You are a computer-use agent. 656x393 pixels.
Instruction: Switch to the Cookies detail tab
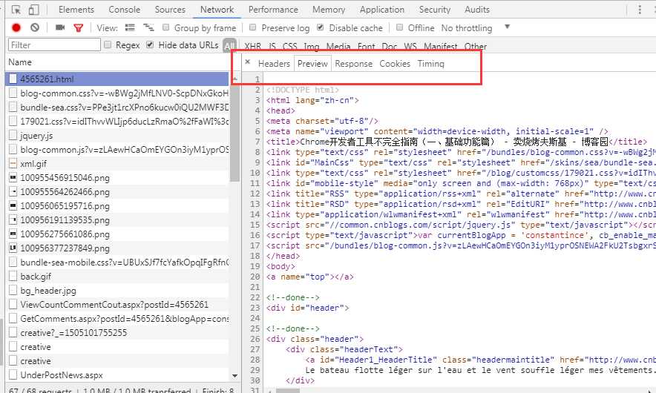point(395,64)
